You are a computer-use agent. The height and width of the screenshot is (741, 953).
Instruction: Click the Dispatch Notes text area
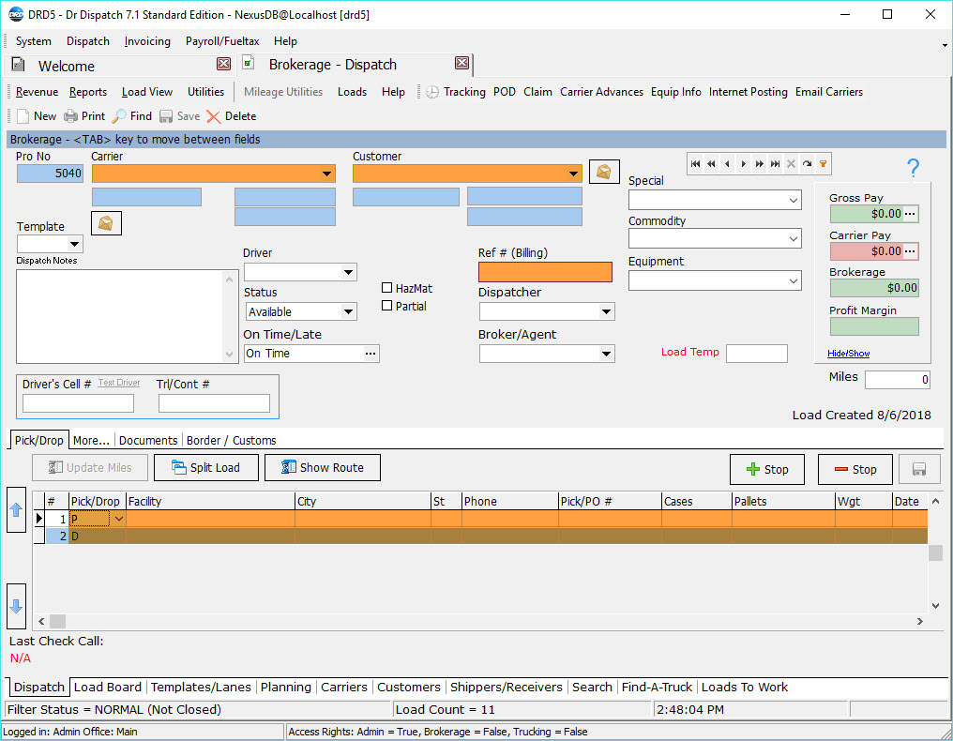(x=120, y=316)
